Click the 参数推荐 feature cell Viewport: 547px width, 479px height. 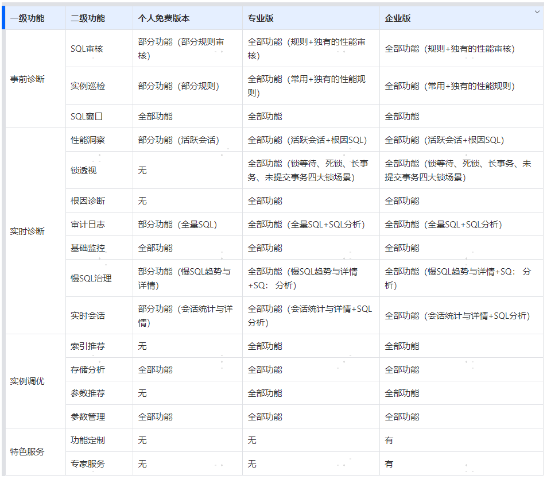99,393
